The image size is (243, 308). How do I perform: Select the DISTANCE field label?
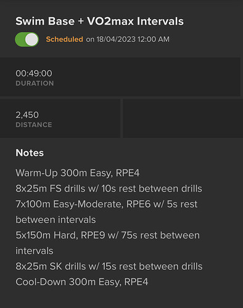(x=34, y=125)
